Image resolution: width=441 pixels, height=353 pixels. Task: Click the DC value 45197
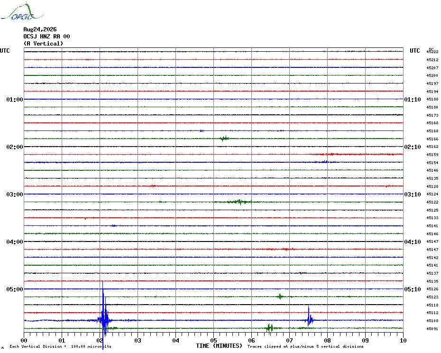tap(432, 84)
